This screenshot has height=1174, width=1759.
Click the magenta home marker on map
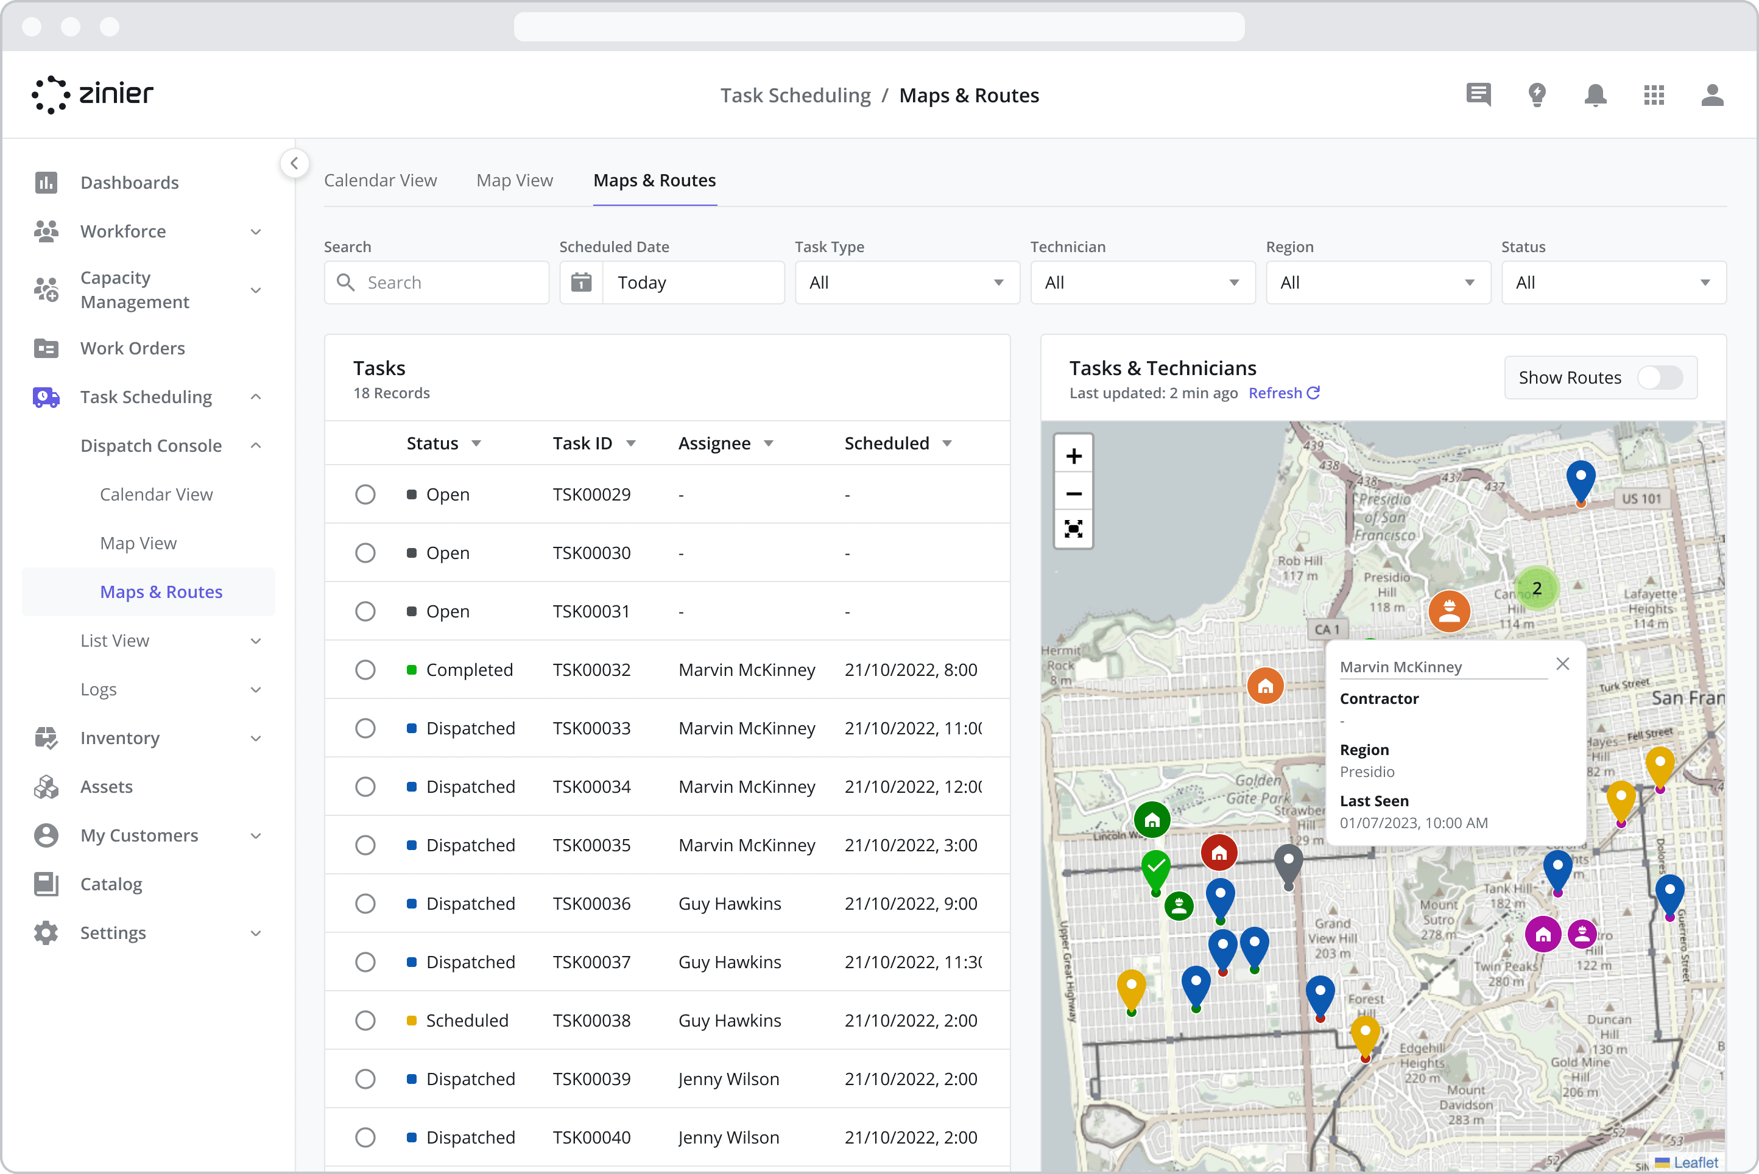pos(1543,933)
